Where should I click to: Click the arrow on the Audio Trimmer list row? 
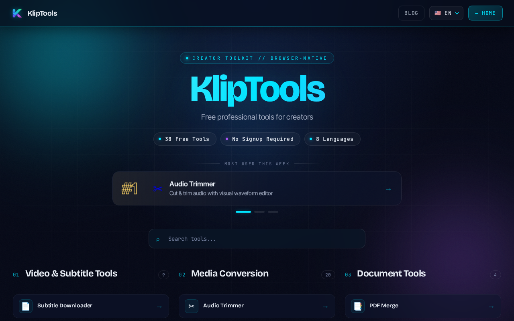[x=325, y=307]
